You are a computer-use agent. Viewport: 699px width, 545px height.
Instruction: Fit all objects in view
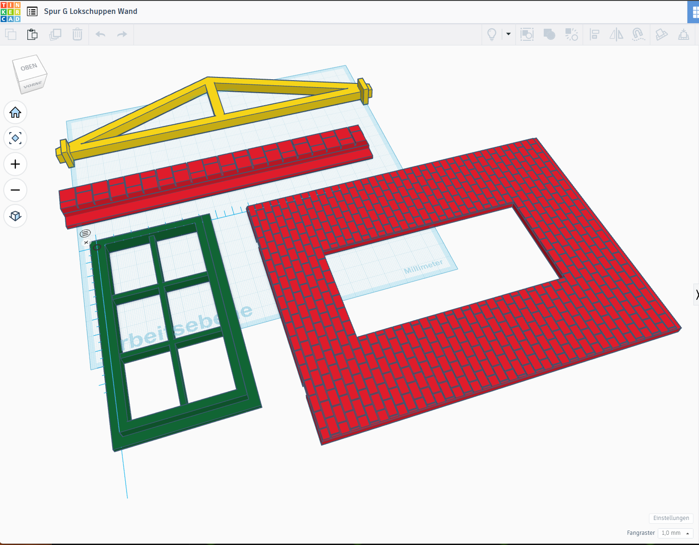tap(15, 138)
